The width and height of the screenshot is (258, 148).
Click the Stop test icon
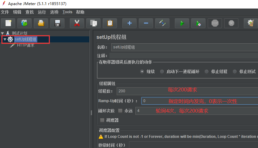pyautogui.click(x=215, y=23)
